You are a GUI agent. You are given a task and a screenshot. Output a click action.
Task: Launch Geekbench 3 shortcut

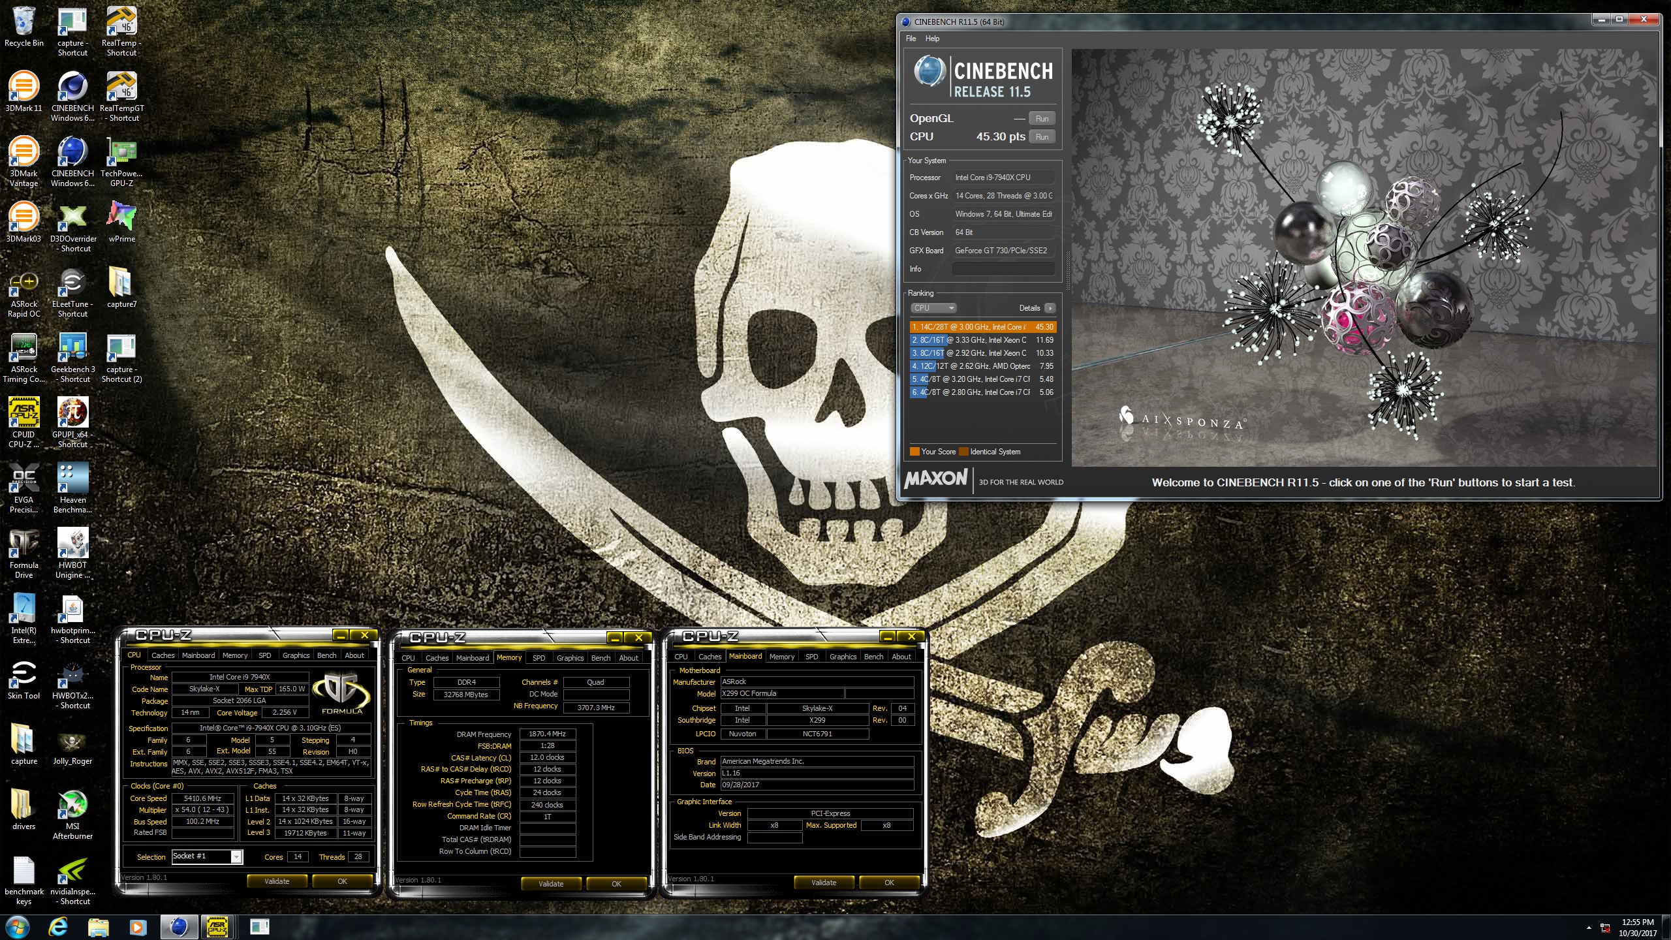point(73,358)
